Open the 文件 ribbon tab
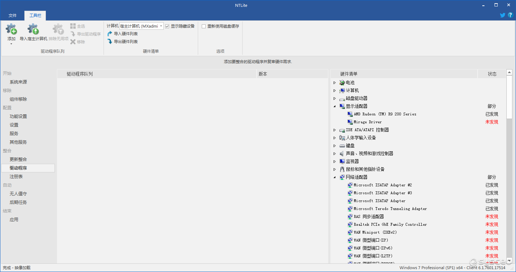 coord(13,15)
